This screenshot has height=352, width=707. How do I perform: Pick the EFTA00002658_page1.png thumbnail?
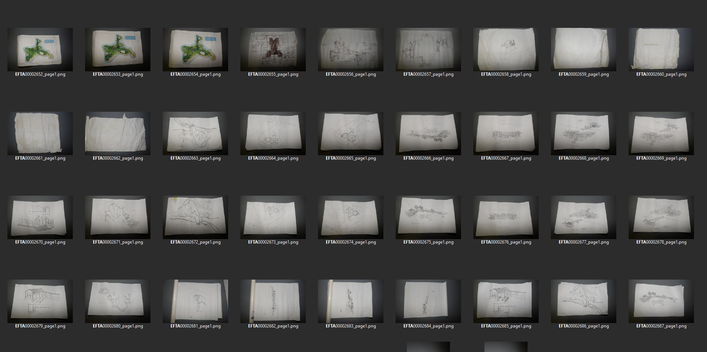click(506, 49)
